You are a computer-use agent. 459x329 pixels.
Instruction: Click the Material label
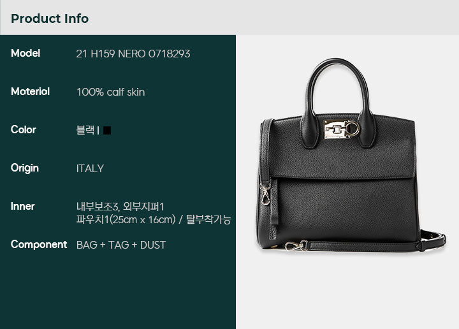30,92
